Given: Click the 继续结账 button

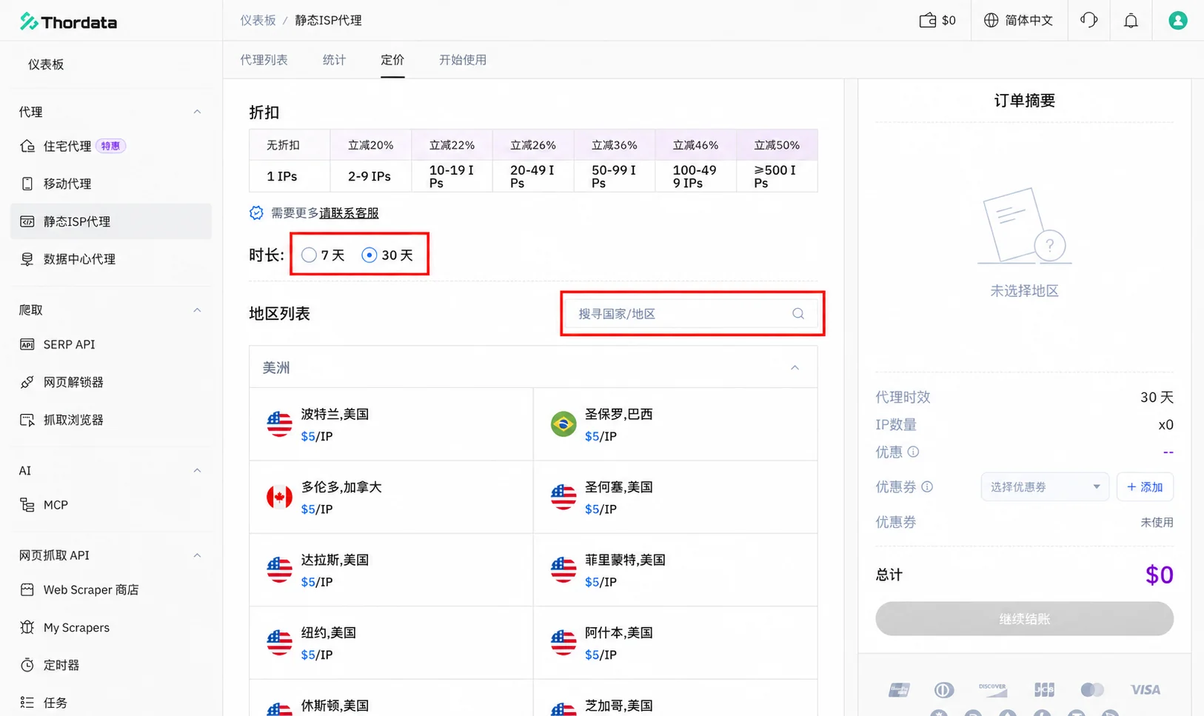Looking at the screenshot, I should pos(1024,618).
